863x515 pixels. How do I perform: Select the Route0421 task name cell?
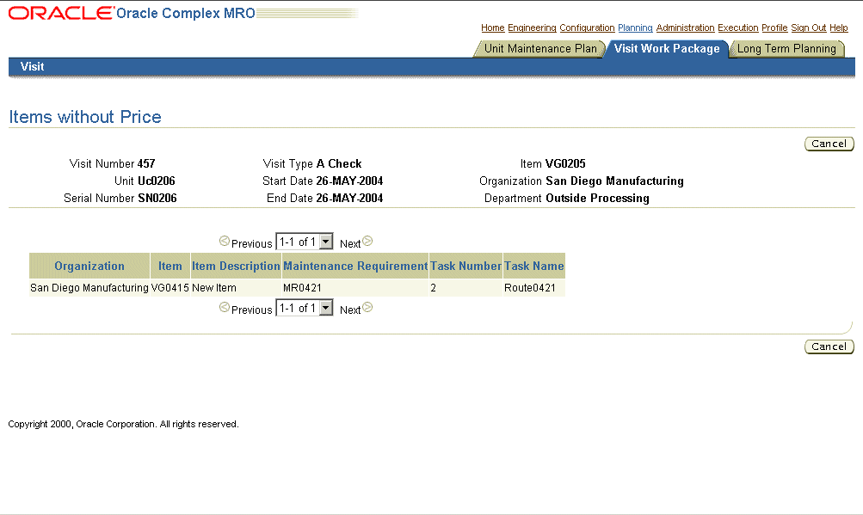pyautogui.click(x=533, y=288)
